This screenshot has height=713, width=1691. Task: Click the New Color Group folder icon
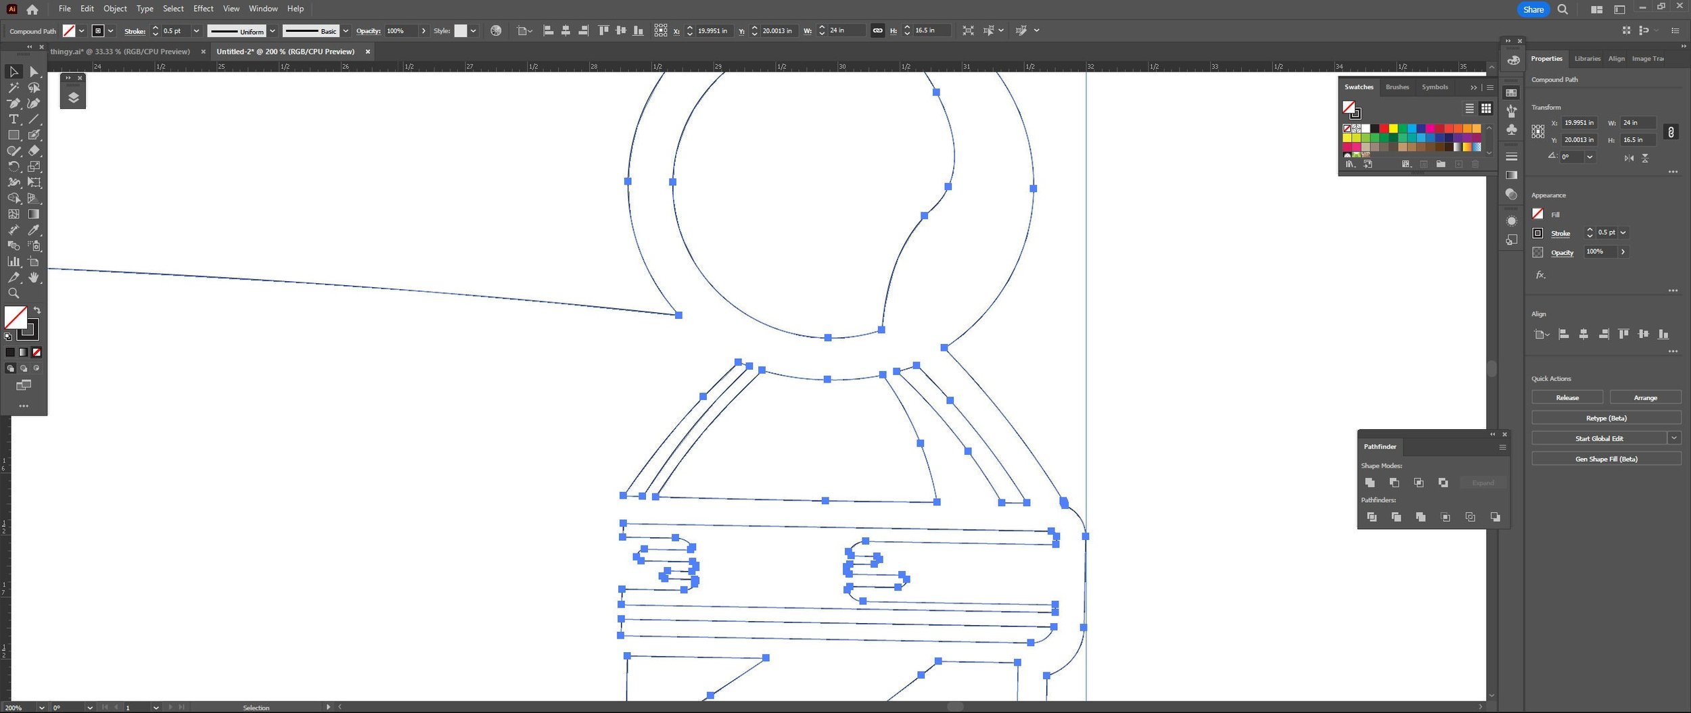tap(1441, 164)
